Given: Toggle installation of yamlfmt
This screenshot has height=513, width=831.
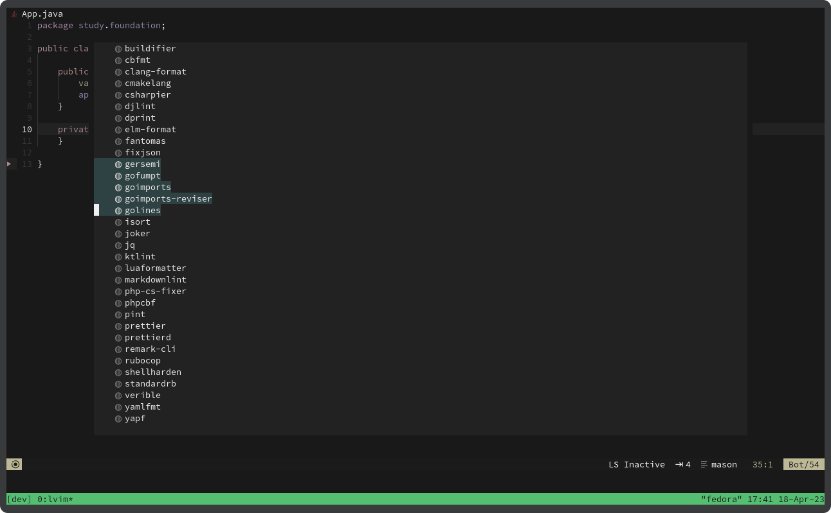Looking at the screenshot, I should click(x=142, y=406).
